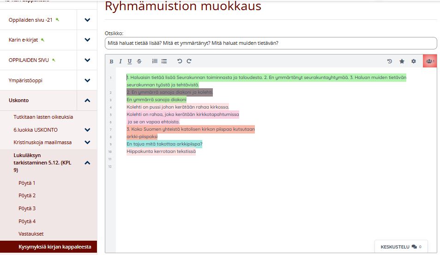Toggle strikethrough formatting in editor
This screenshot has height=255, width=440.
coord(139,61)
